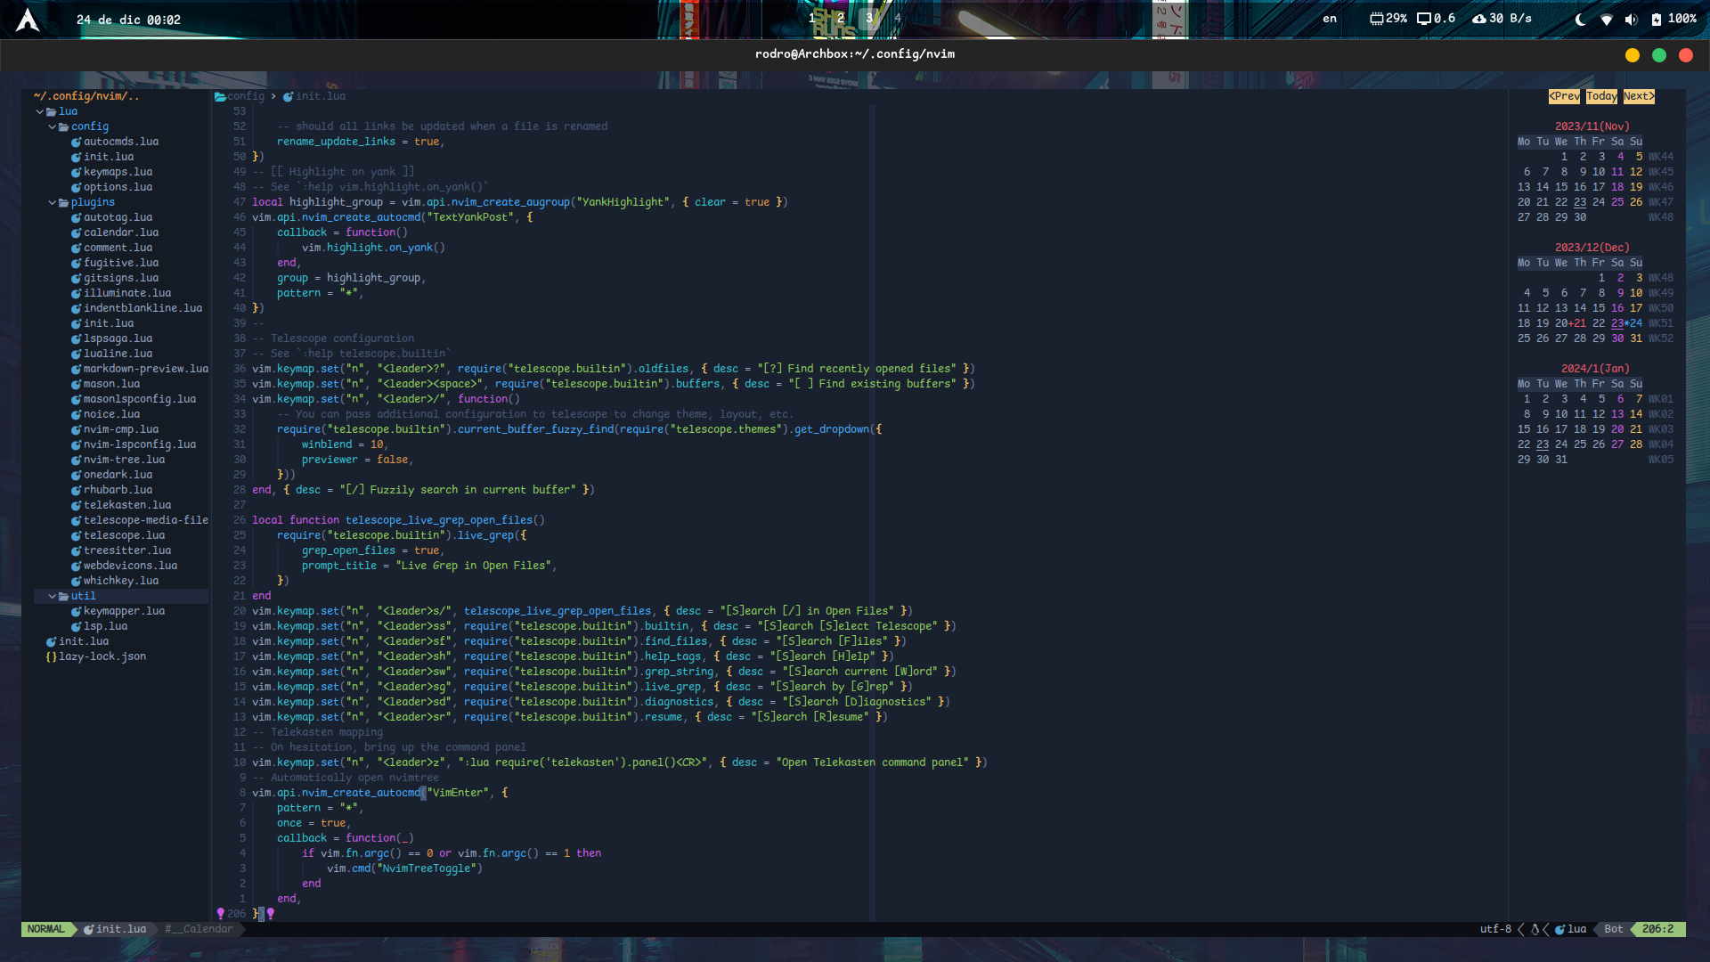Click the volume speaker icon
The height and width of the screenshot is (962, 1710).
click(1631, 20)
